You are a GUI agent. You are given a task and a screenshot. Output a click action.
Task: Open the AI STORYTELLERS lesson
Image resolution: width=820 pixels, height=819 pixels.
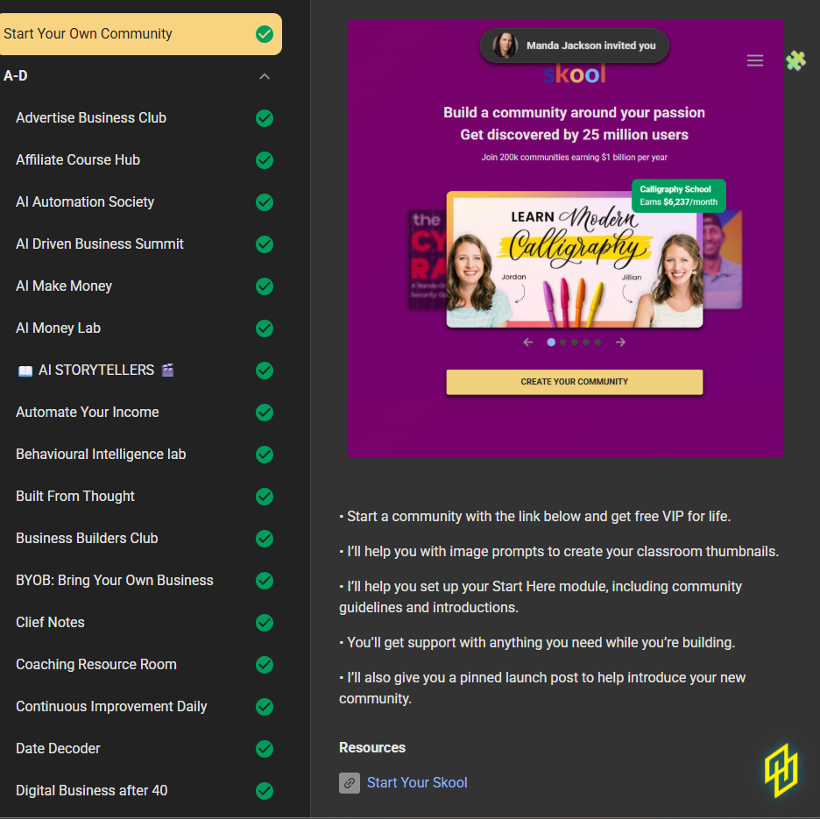[96, 371]
